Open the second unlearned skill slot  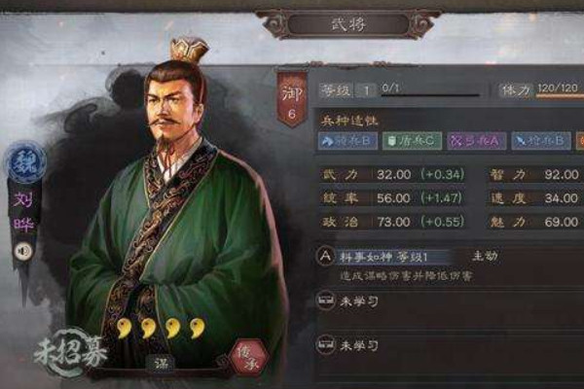pyautogui.click(x=348, y=345)
